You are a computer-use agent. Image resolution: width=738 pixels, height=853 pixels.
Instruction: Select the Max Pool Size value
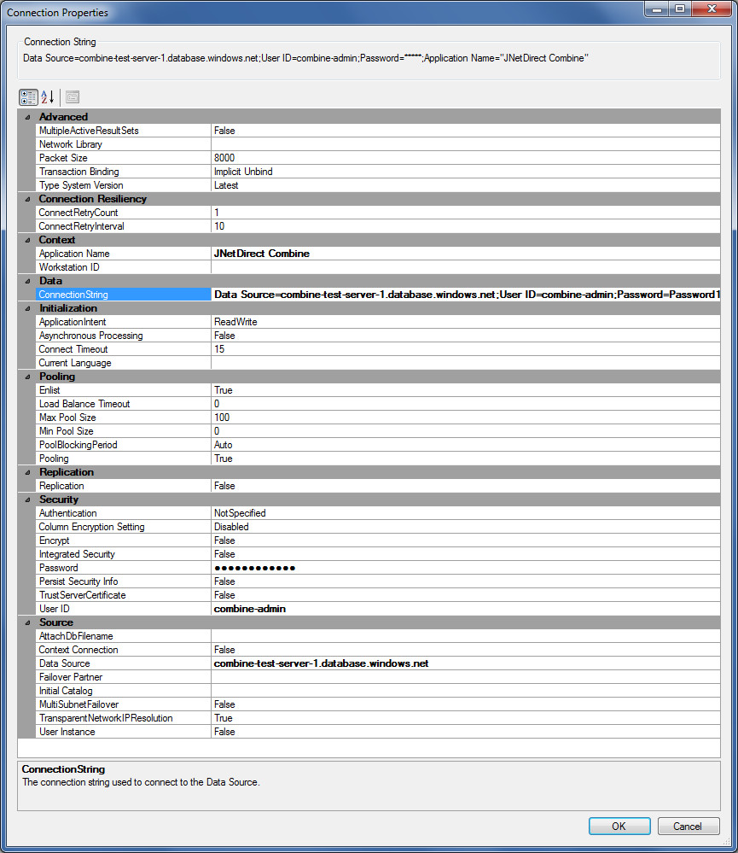(x=465, y=418)
